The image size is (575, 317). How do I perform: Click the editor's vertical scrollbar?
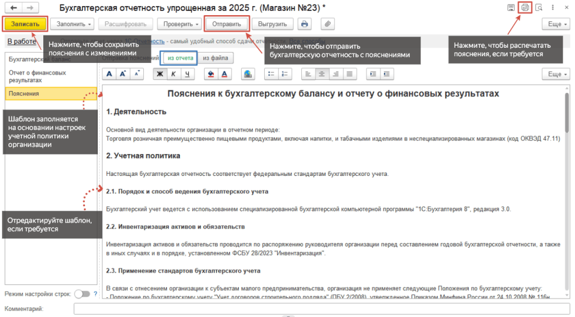567,112
